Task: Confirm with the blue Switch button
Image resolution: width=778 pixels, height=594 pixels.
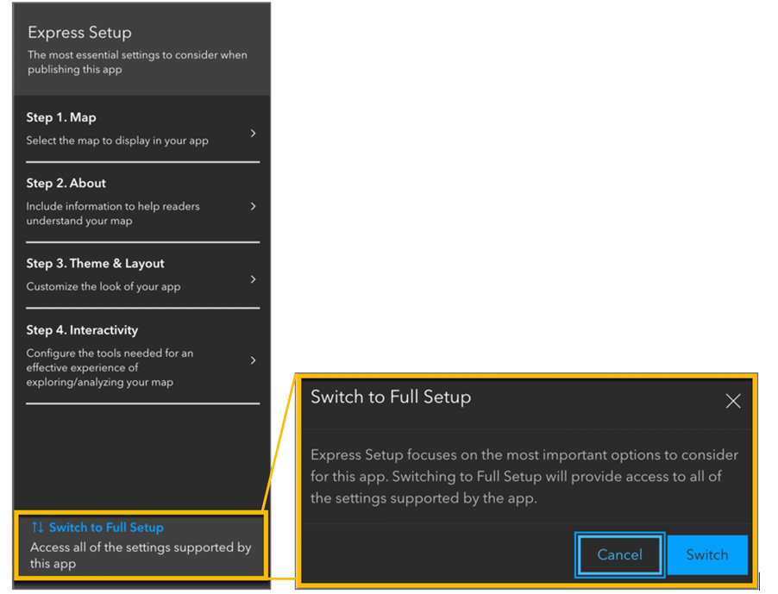Action: [x=706, y=554]
